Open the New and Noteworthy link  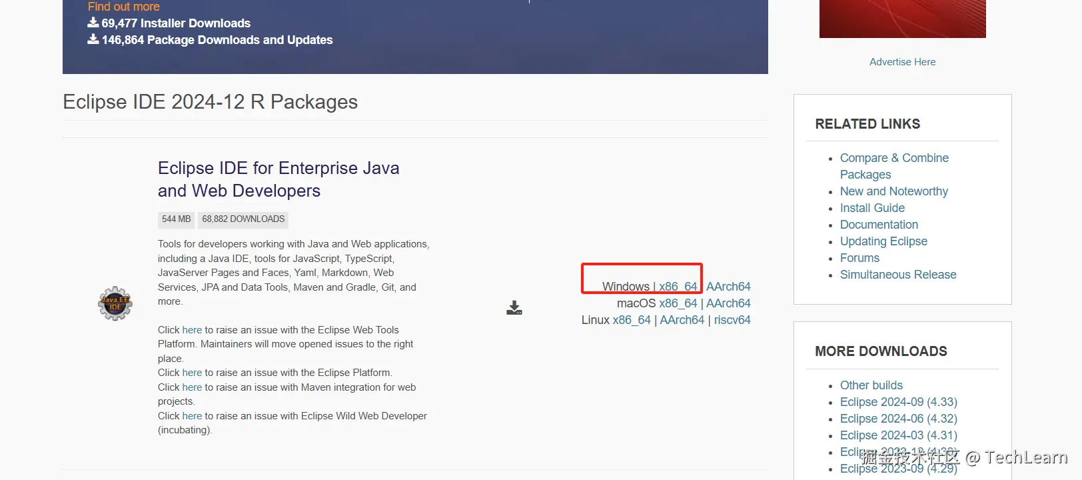pos(894,191)
